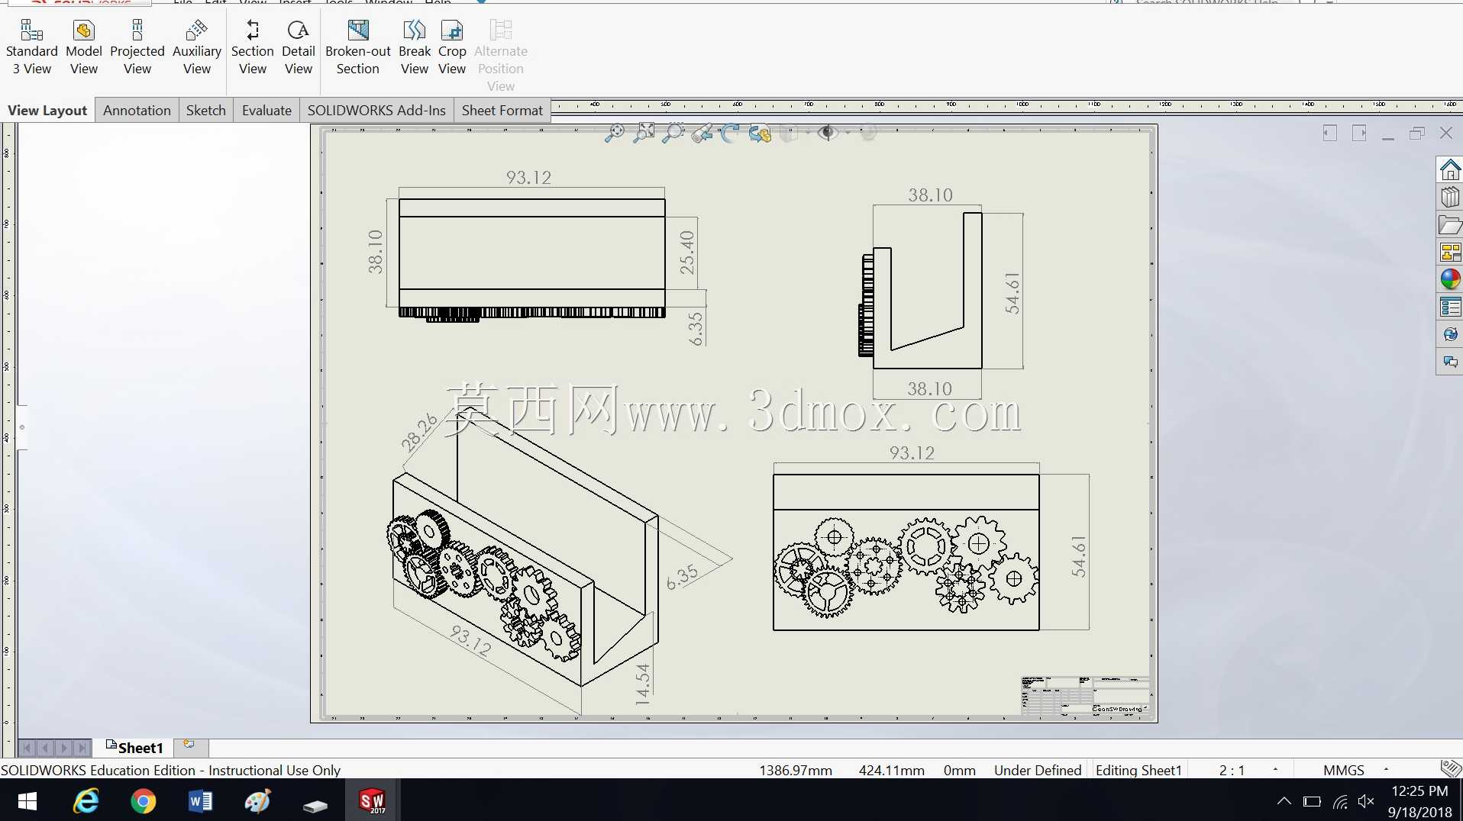Image resolution: width=1463 pixels, height=821 pixels.
Task: Open Google Chrome from taskbar
Action: click(x=143, y=801)
